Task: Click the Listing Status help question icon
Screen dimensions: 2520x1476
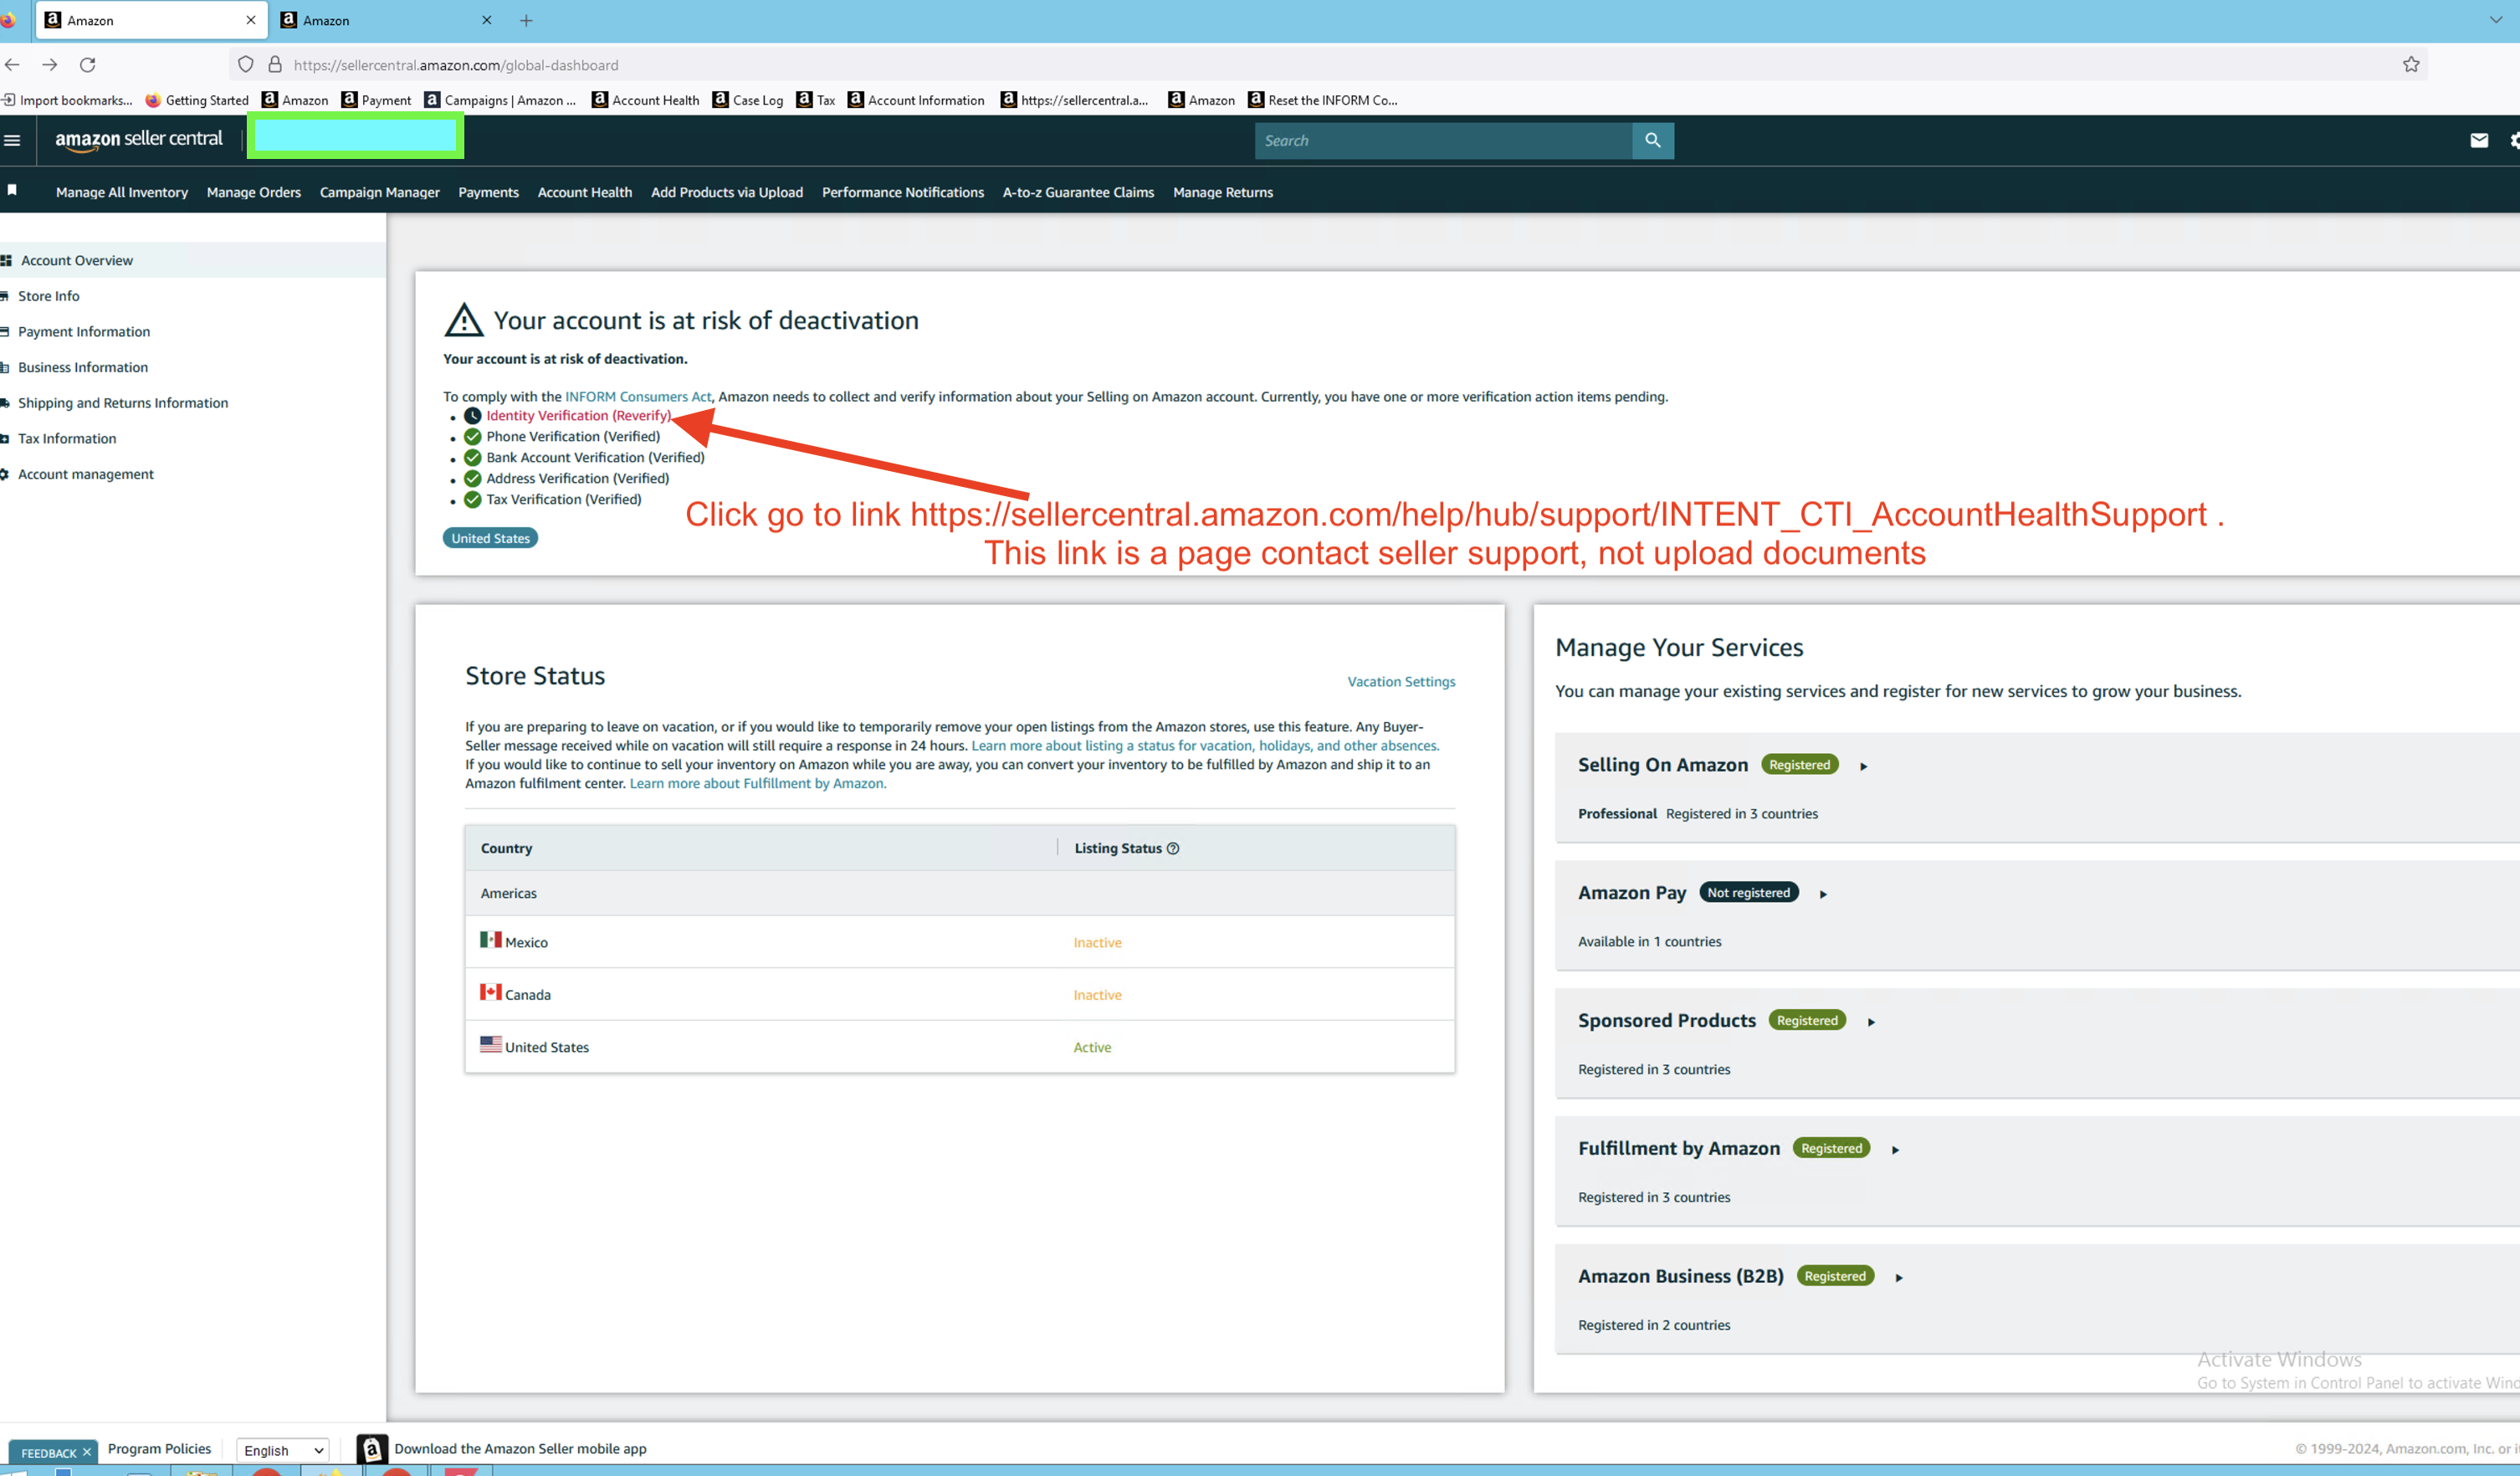Action: [x=1173, y=848]
